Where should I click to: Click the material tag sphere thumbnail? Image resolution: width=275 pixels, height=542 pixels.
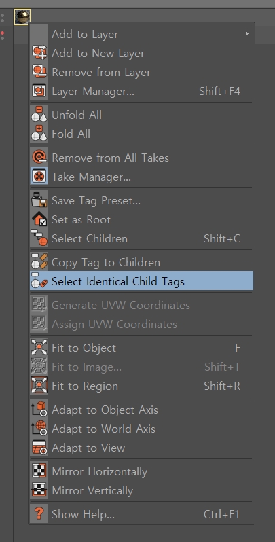22,16
